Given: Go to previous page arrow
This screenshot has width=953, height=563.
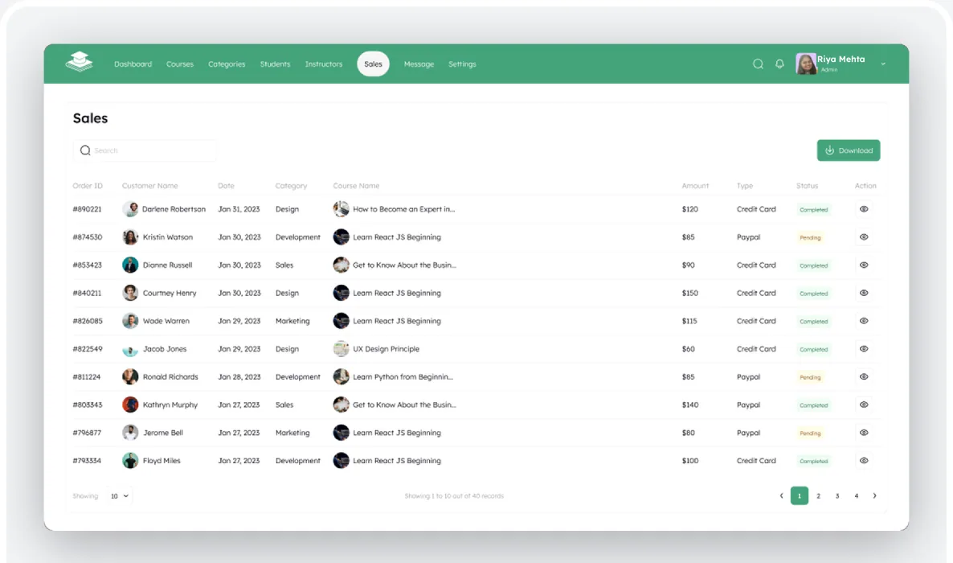Looking at the screenshot, I should pos(782,496).
